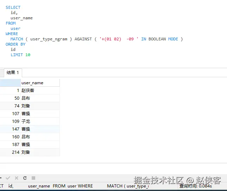Select the name cell 赵侠客 in row 1
227x191 pixels.
click(40, 91)
